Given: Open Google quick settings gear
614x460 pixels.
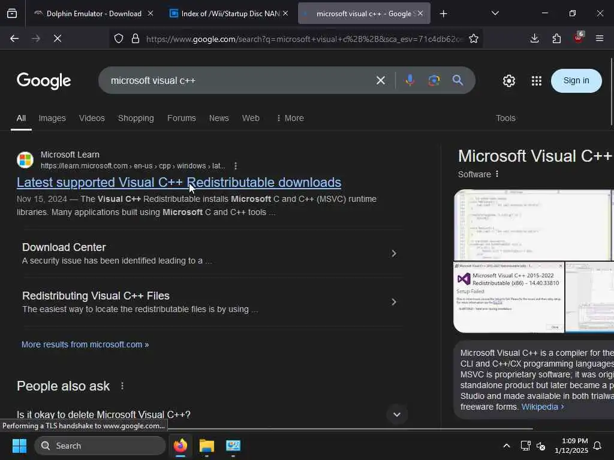Looking at the screenshot, I should point(508,81).
